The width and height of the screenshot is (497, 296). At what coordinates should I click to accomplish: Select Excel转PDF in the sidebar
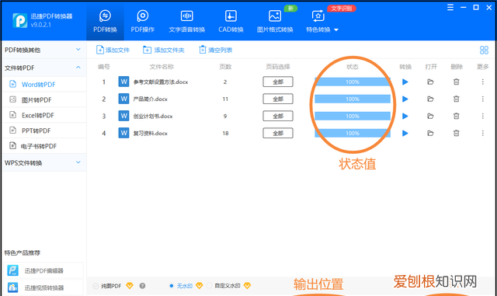tap(43, 115)
